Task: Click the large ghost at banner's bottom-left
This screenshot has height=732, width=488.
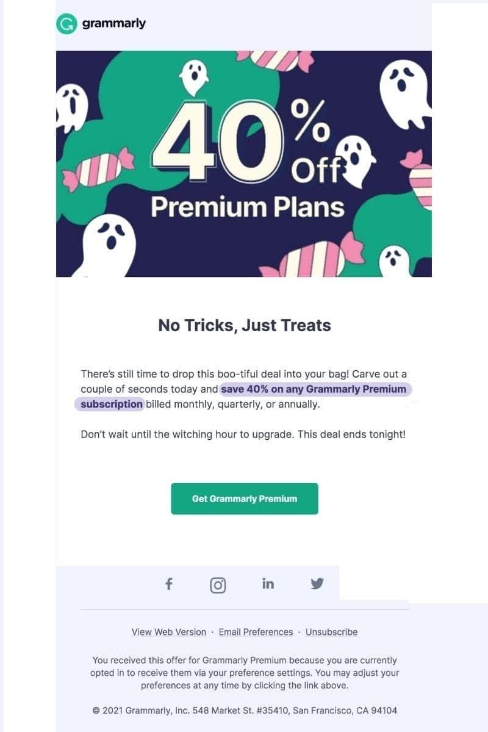Action: point(109,245)
